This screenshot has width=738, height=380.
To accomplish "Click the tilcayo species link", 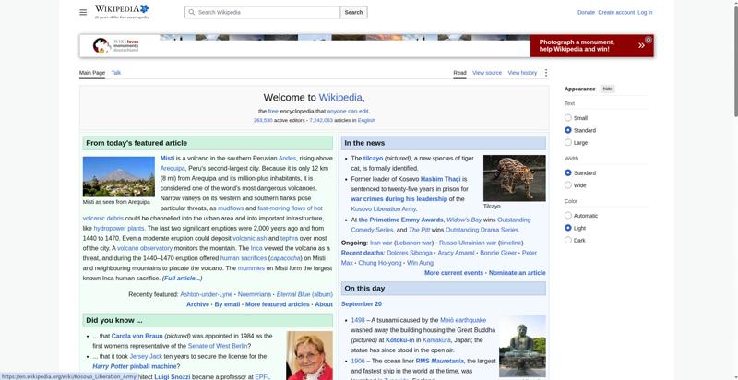I will pyautogui.click(x=373, y=158).
